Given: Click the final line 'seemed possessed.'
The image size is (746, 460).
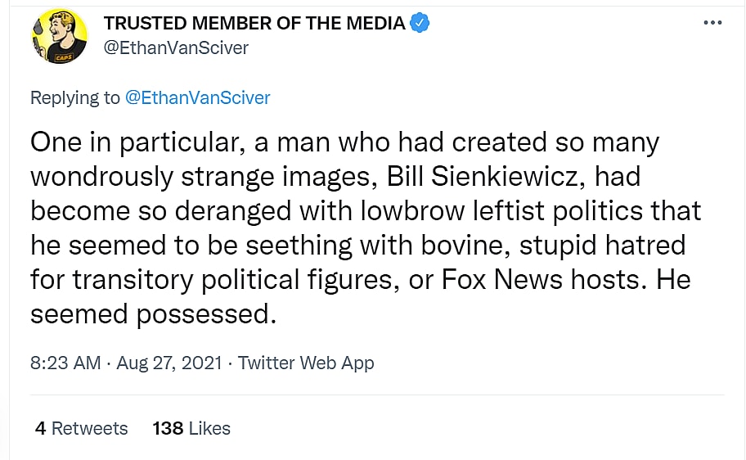Looking at the screenshot, I should tap(154, 313).
